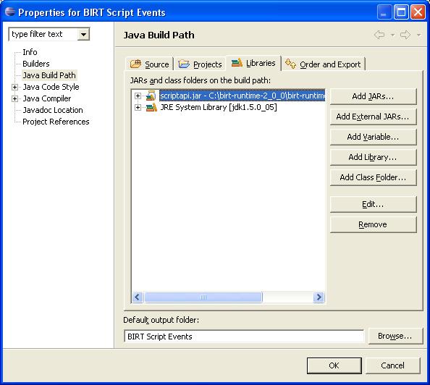Expand the JRE System Library entry
This screenshot has width=430, height=385.
pyautogui.click(x=138, y=107)
